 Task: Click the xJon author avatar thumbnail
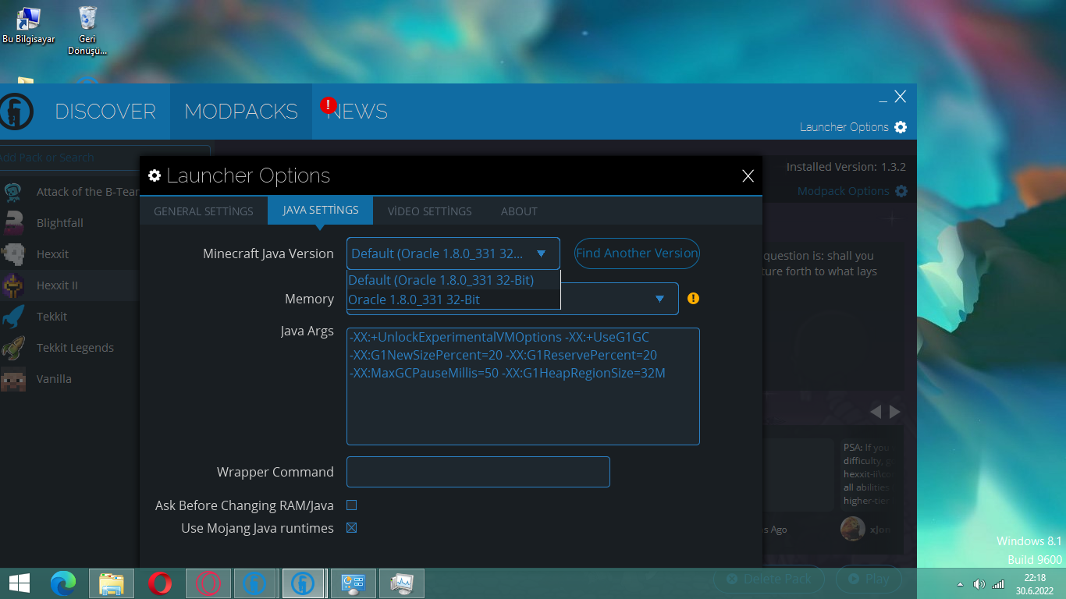[x=853, y=529]
